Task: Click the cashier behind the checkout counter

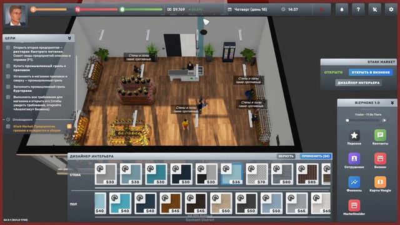Action: pos(190,66)
